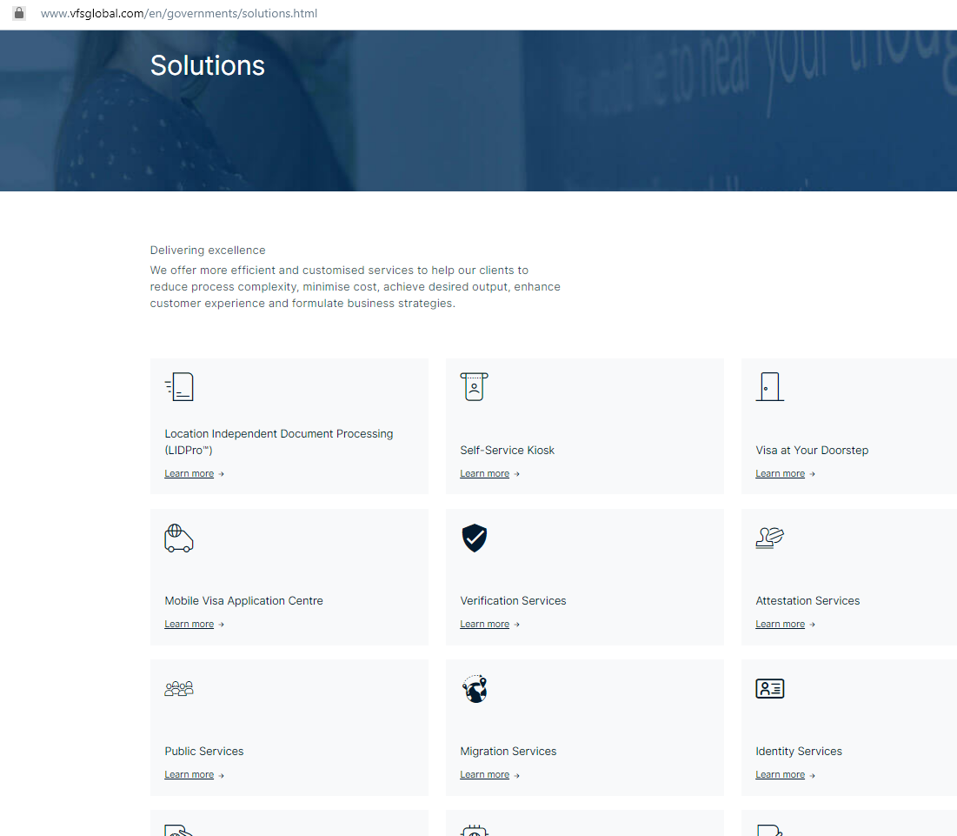Click the Verification Services shield icon

pos(475,538)
